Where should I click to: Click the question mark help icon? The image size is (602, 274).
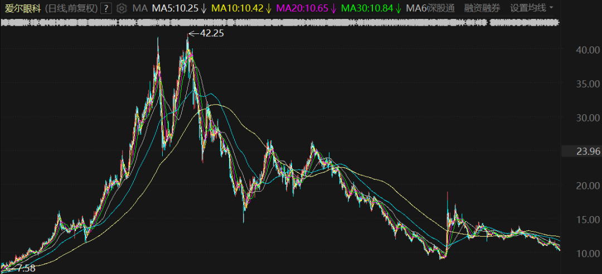pos(106,8)
